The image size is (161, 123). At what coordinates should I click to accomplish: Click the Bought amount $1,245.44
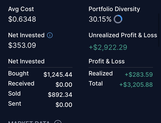(x=58, y=74)
